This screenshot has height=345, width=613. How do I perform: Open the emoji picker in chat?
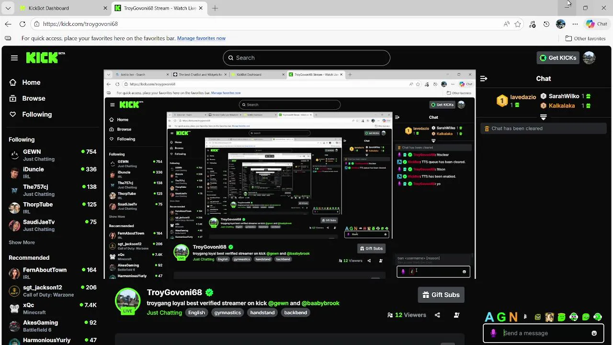tap(594, 333)
